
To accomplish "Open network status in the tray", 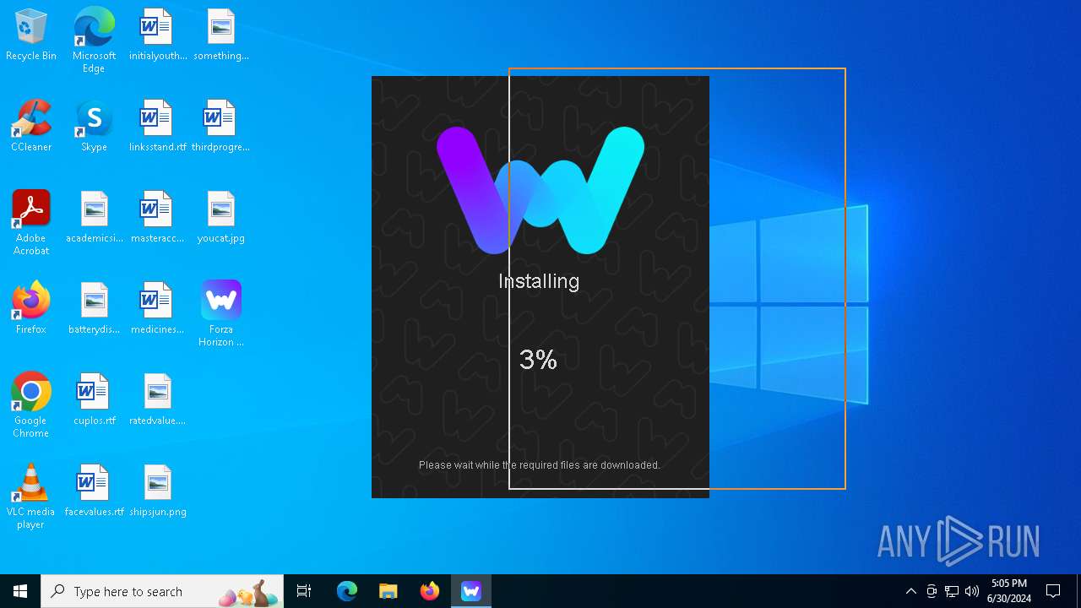I will click(x=952, y=591).
